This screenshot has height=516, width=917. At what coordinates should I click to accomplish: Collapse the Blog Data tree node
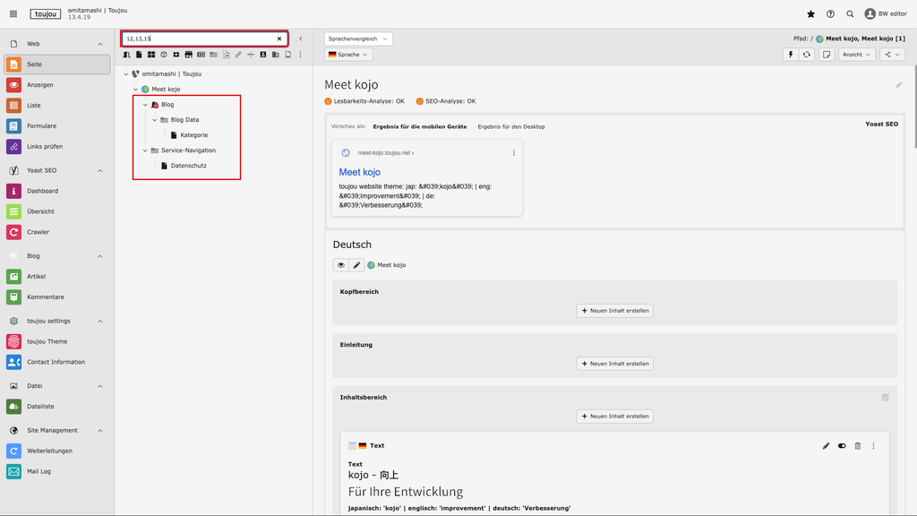155,120
